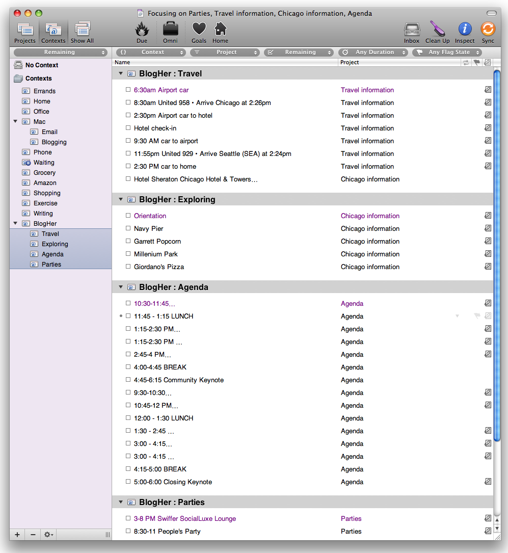508x553 pixels.
Task: Open note icon for Navy Pier
Action: (x=488, y=228)
